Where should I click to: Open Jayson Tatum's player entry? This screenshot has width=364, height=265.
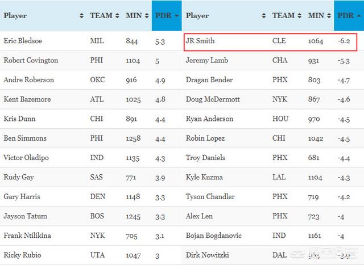click(x=26, y=216)
